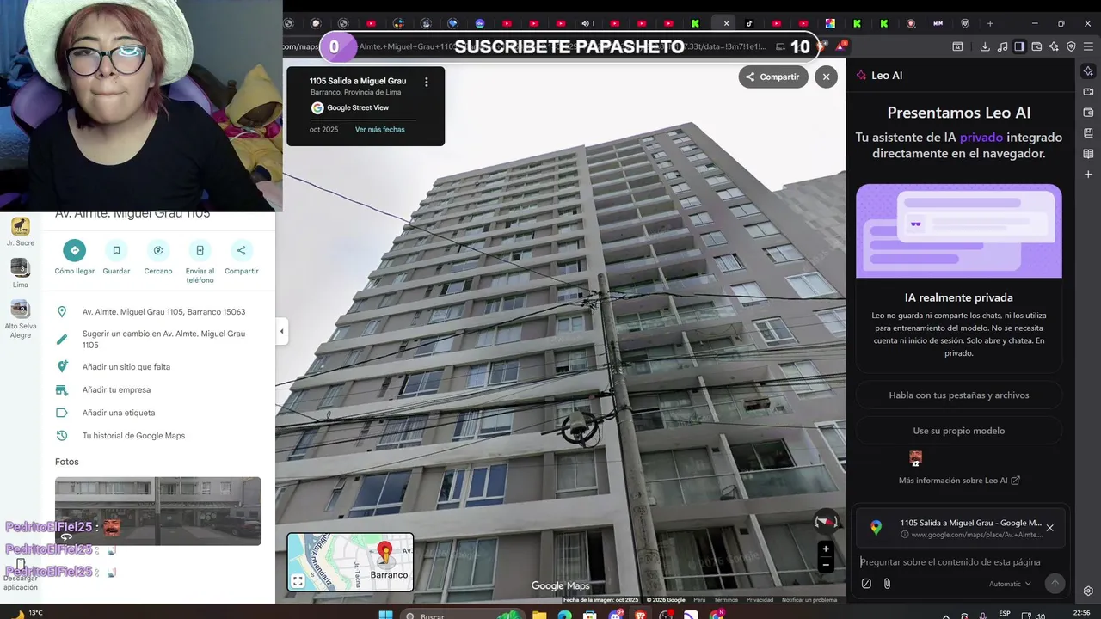Open File Explorer from taskbar
Viewport: 1101px width, 619px height.
point(539,615)
